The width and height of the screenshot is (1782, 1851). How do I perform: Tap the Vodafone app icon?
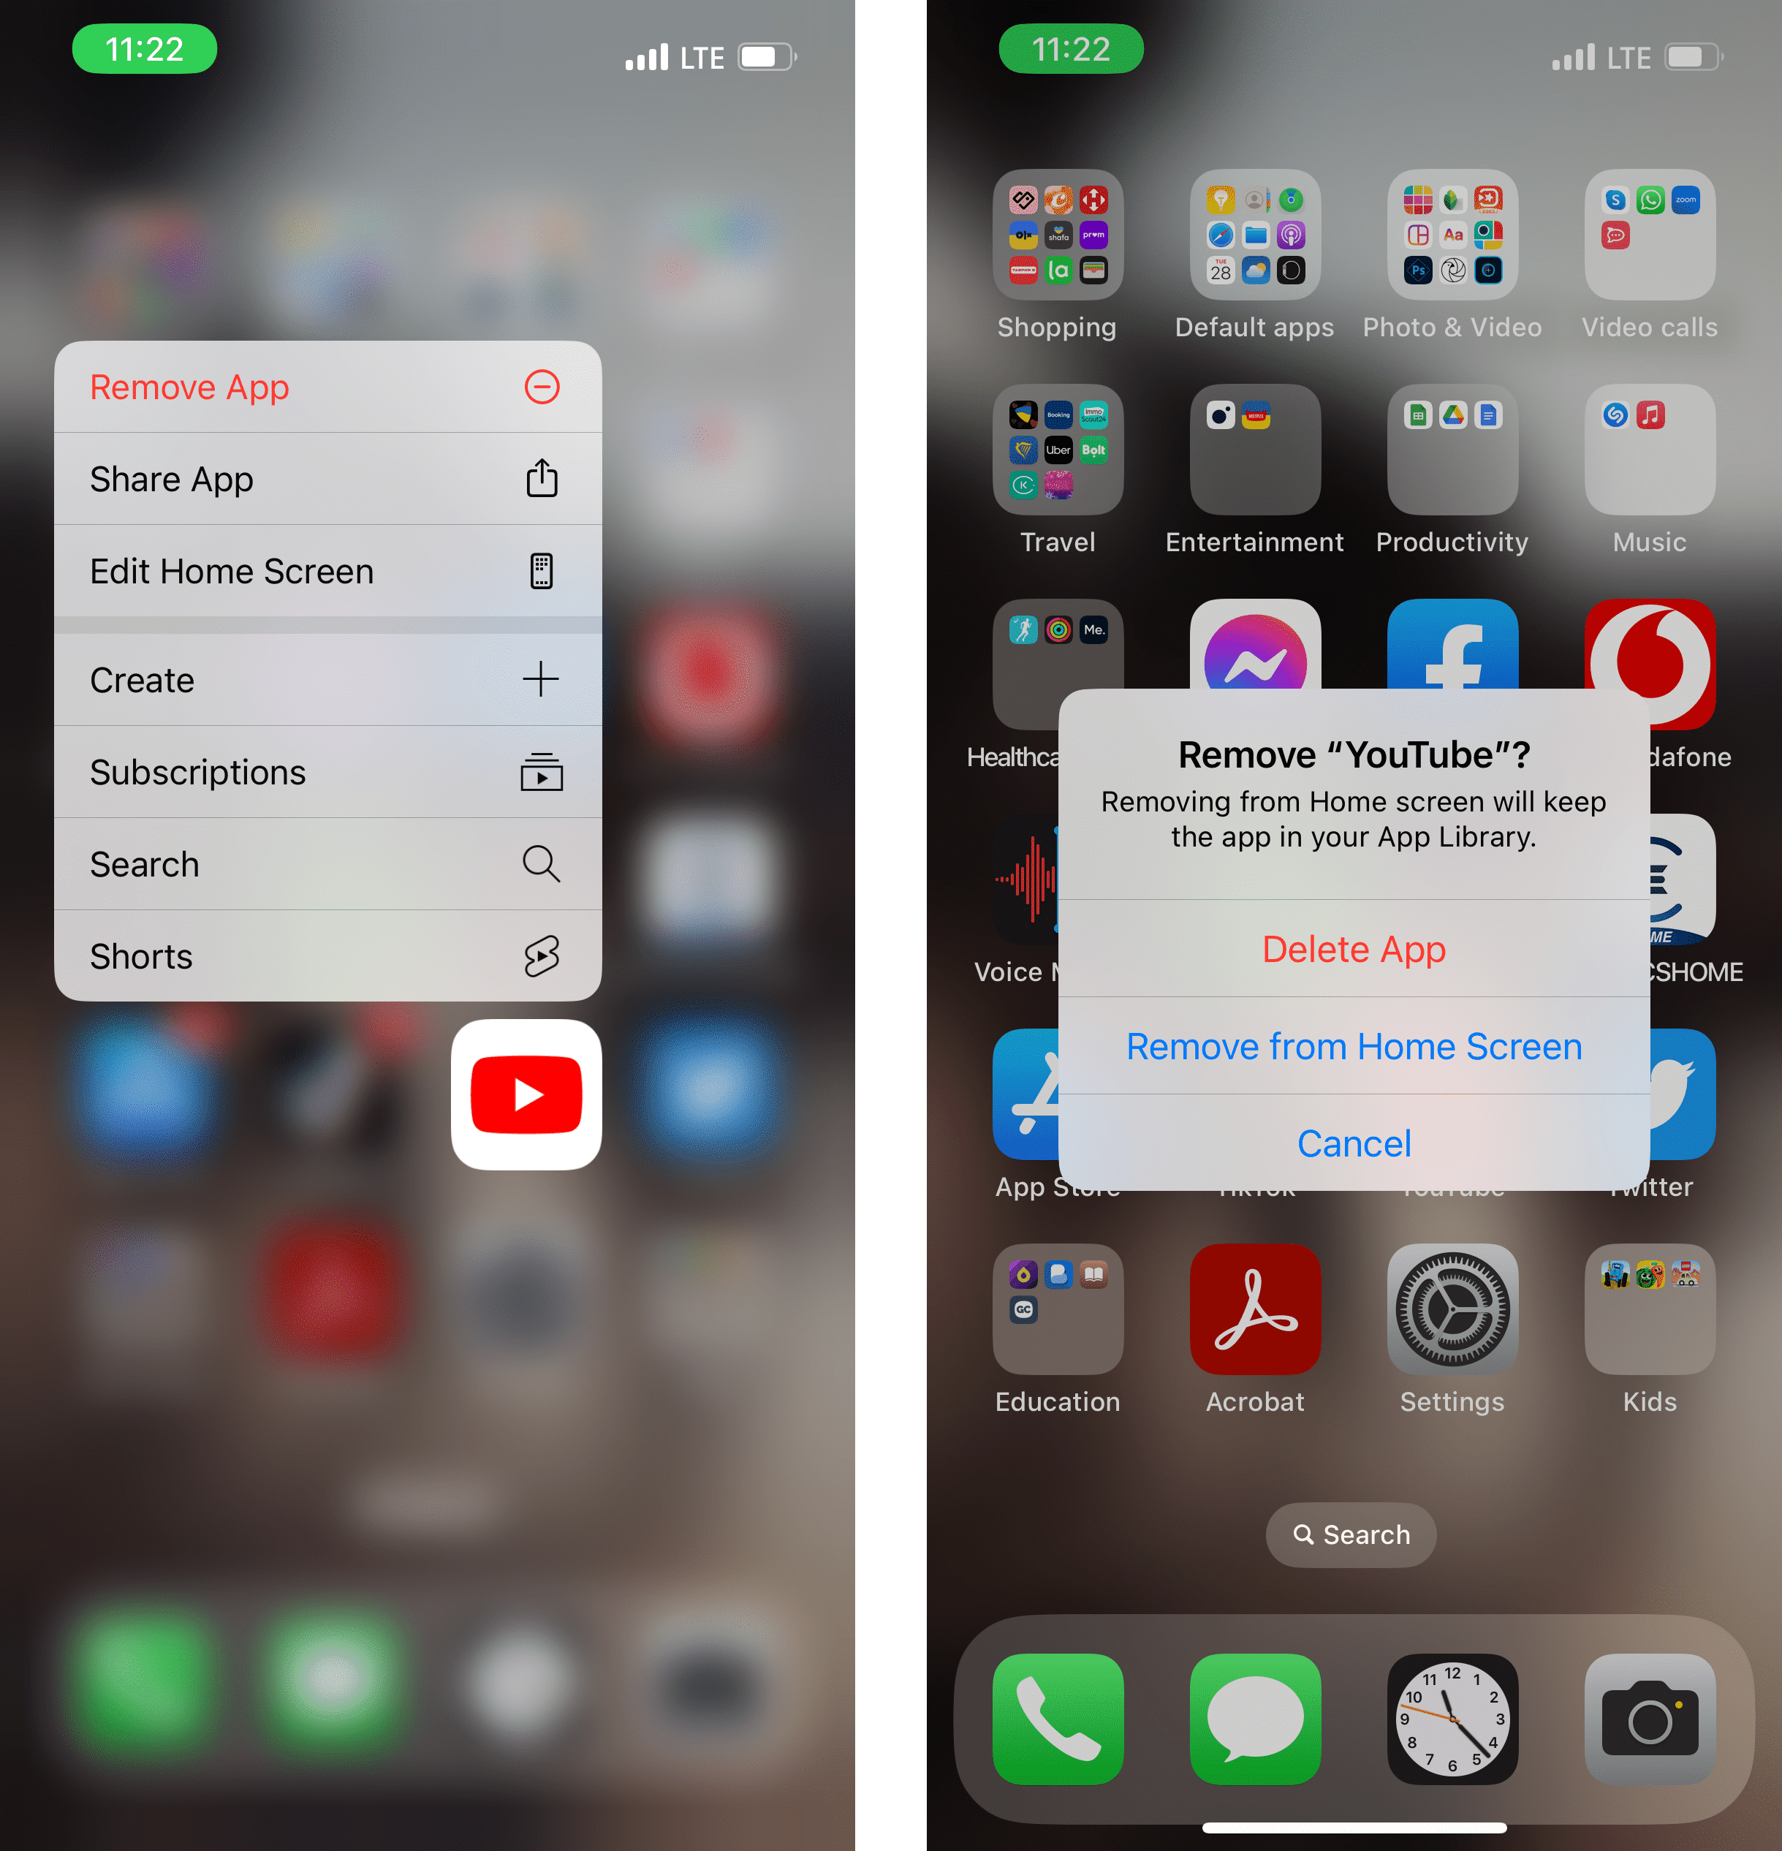[1653, 661]
